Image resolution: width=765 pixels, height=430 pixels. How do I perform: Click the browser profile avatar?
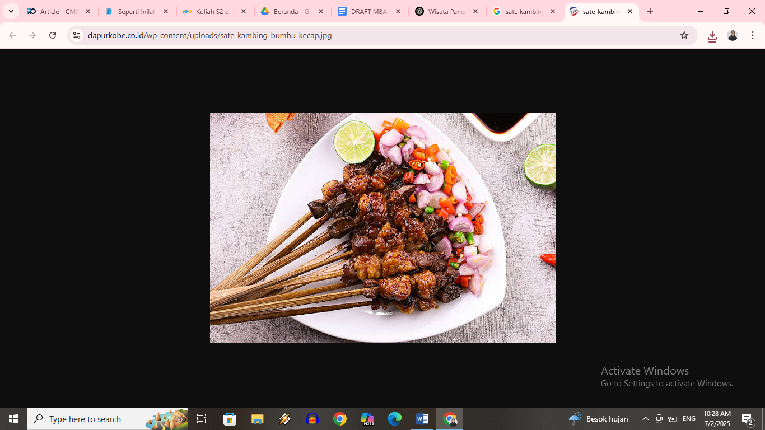(732, 35)
